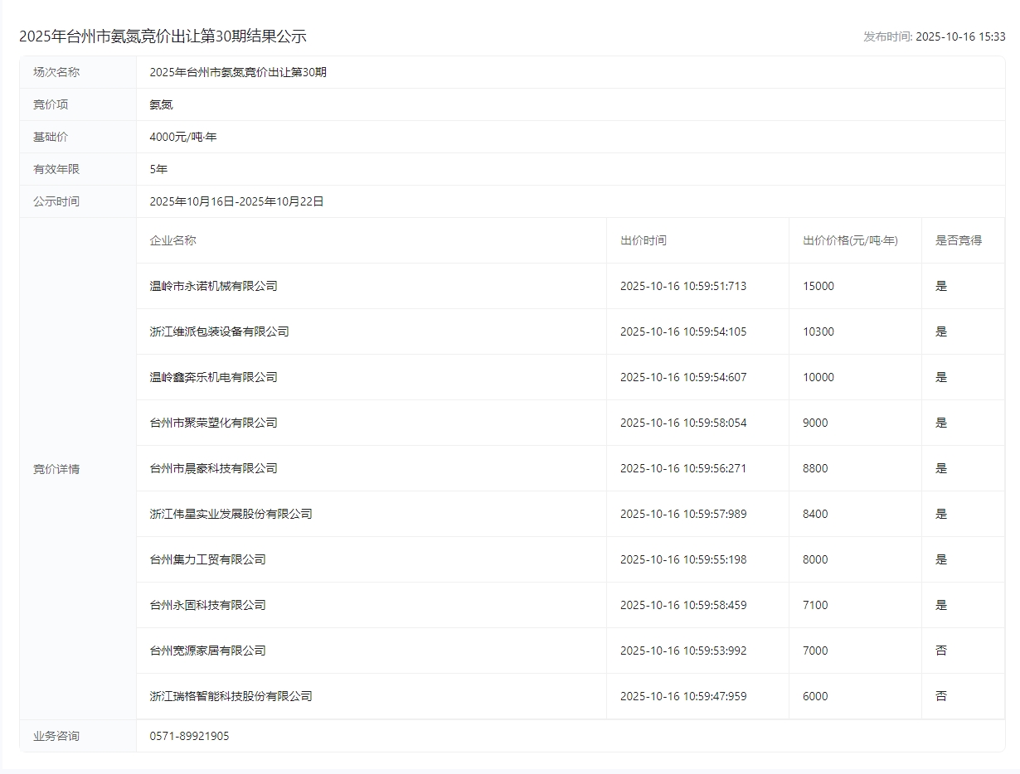Screen dimensions: 1020x774
Task: Click 台州市聚荣塑化有限公司 entry
Action: pyautogui.click(x=213, y=423)
